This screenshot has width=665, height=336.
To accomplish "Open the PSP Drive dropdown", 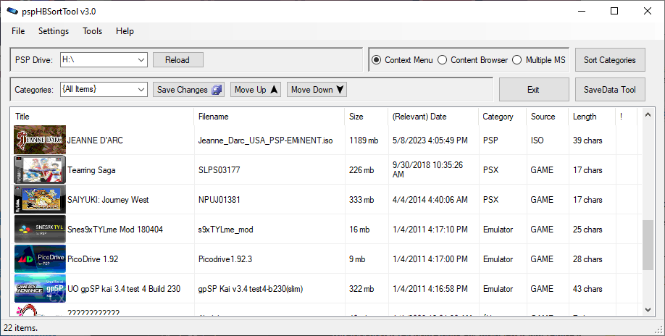I will point(141,60).
